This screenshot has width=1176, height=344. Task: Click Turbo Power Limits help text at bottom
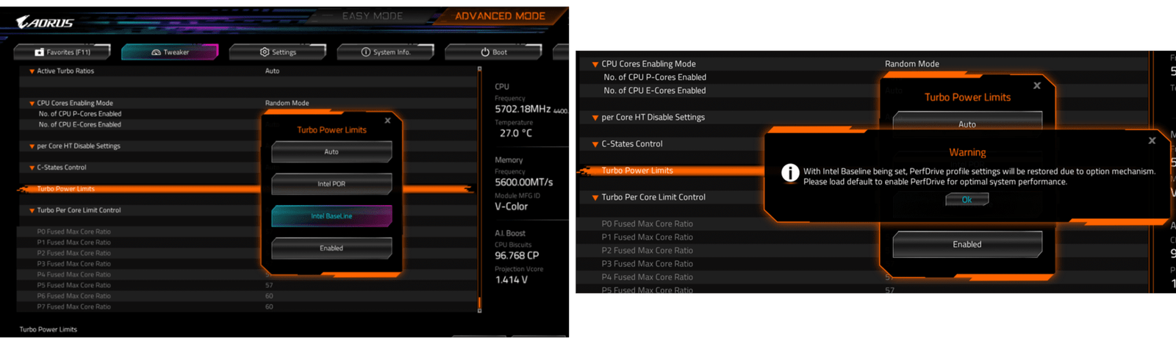point(48,329)
